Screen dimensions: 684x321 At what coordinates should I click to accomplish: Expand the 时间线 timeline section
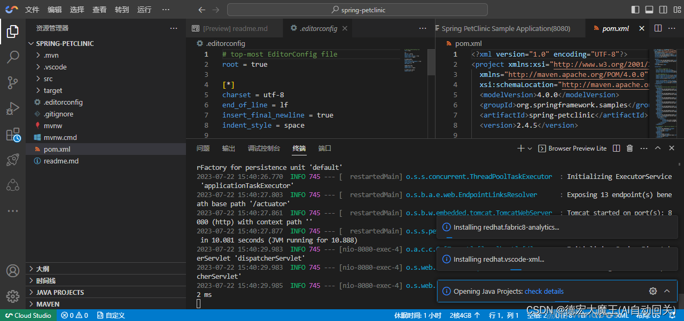coord(106,280)
